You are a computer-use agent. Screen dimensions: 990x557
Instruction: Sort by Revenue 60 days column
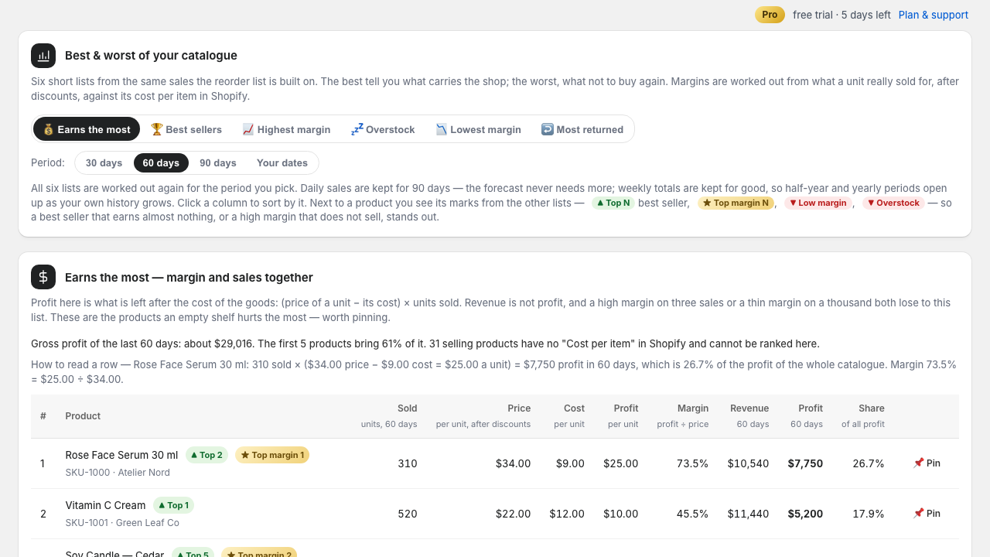749,416
